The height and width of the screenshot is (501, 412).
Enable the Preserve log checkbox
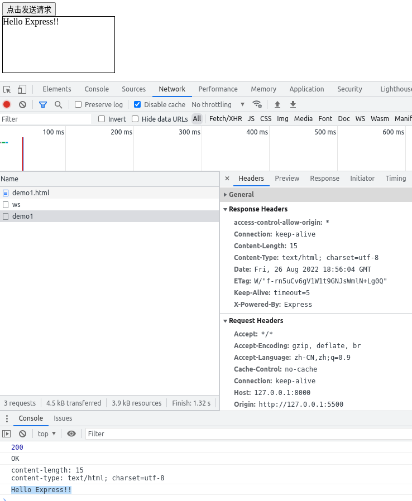pyautogui.click(x=78, y=104)
